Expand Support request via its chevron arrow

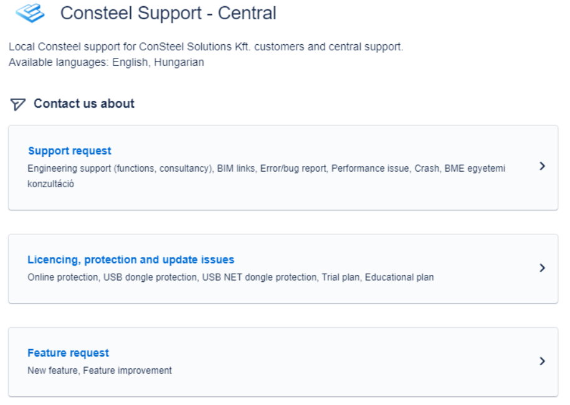(x=543, y=166)
